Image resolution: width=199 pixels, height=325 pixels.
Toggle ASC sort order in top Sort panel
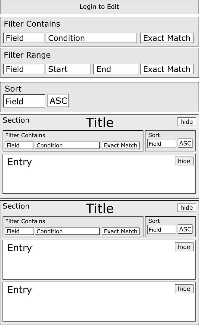[x=58, y=100]
